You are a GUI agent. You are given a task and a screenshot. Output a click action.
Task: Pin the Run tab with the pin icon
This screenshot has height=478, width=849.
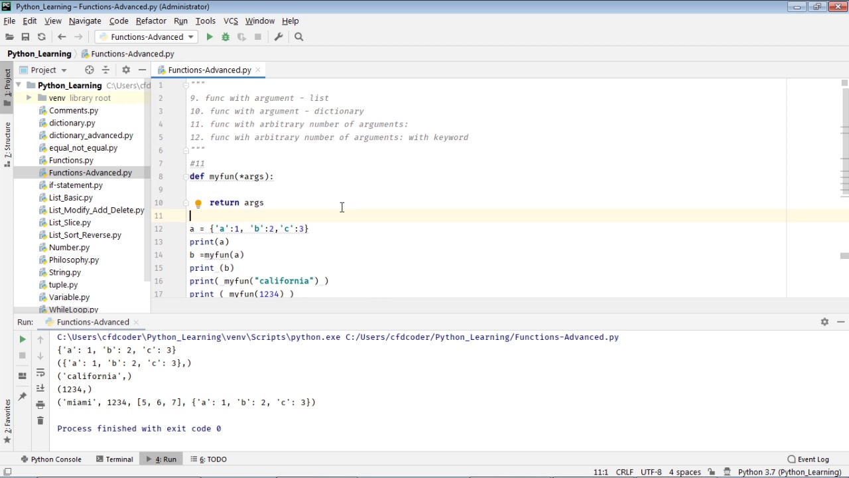point(23,396)
